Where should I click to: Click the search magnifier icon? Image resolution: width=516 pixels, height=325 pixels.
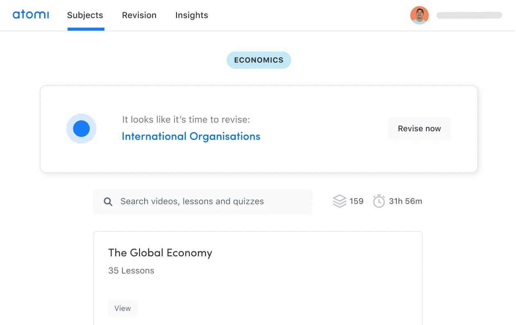[x=108, y=202]
